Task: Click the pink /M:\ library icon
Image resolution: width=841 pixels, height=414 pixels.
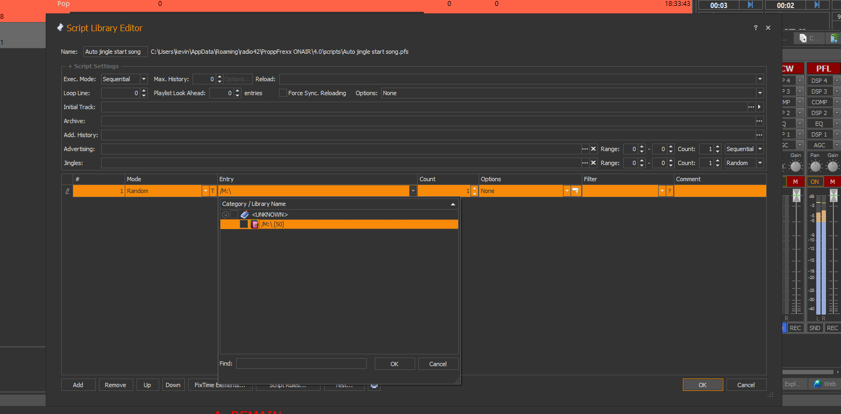Action: (x=255, y=224)
